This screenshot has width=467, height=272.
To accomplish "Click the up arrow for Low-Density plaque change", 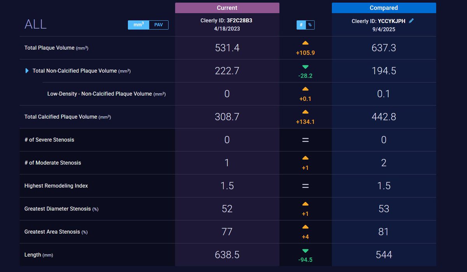I will (305, 90).
